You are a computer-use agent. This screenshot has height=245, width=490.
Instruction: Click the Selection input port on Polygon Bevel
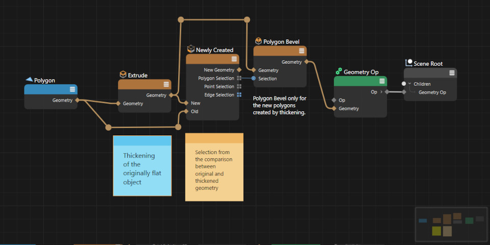click(253, 78)
